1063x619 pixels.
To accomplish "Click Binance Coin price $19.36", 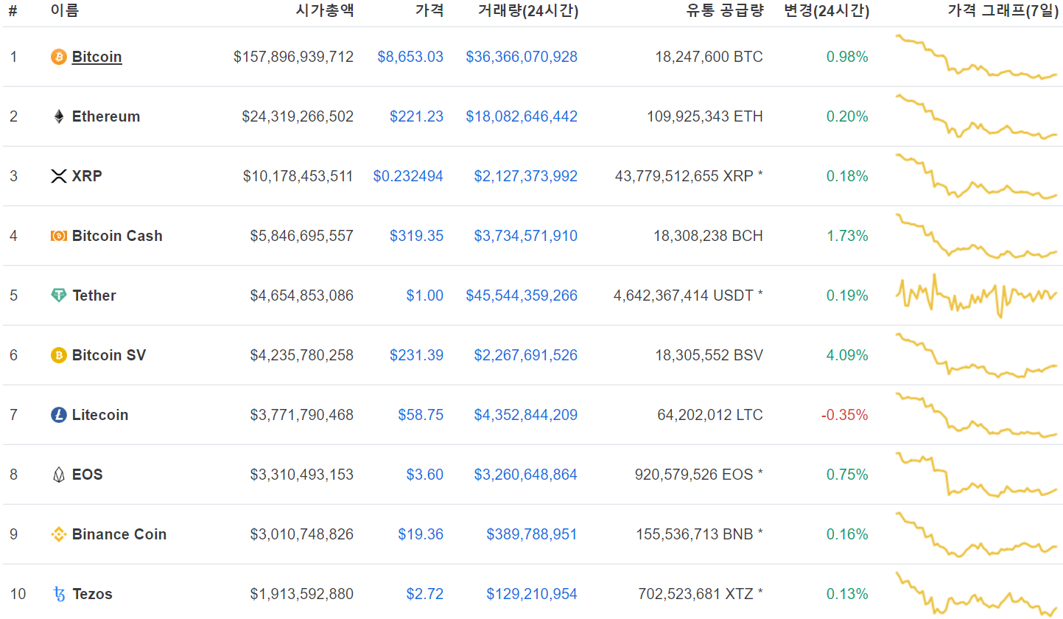I will click(421, 534).
